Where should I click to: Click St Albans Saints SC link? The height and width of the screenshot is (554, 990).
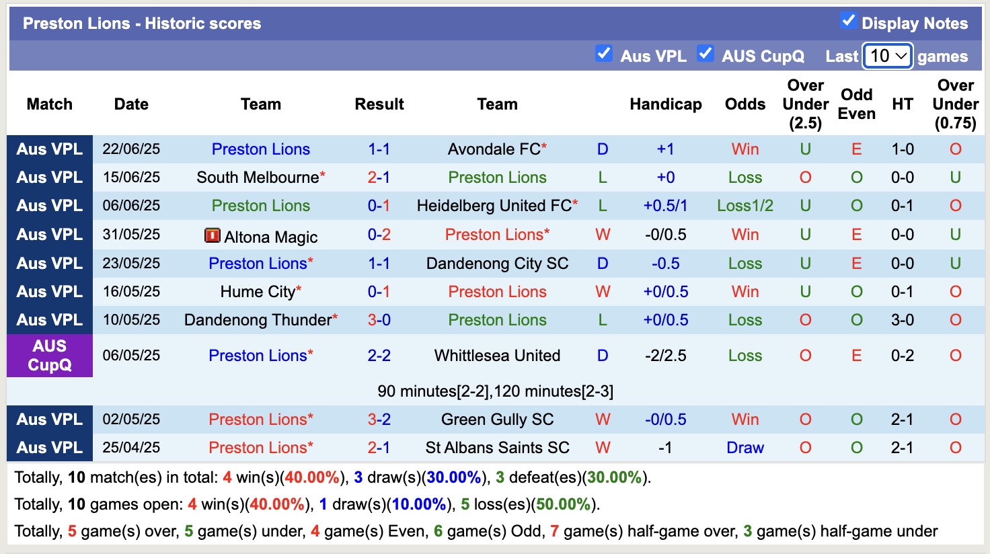497,448
